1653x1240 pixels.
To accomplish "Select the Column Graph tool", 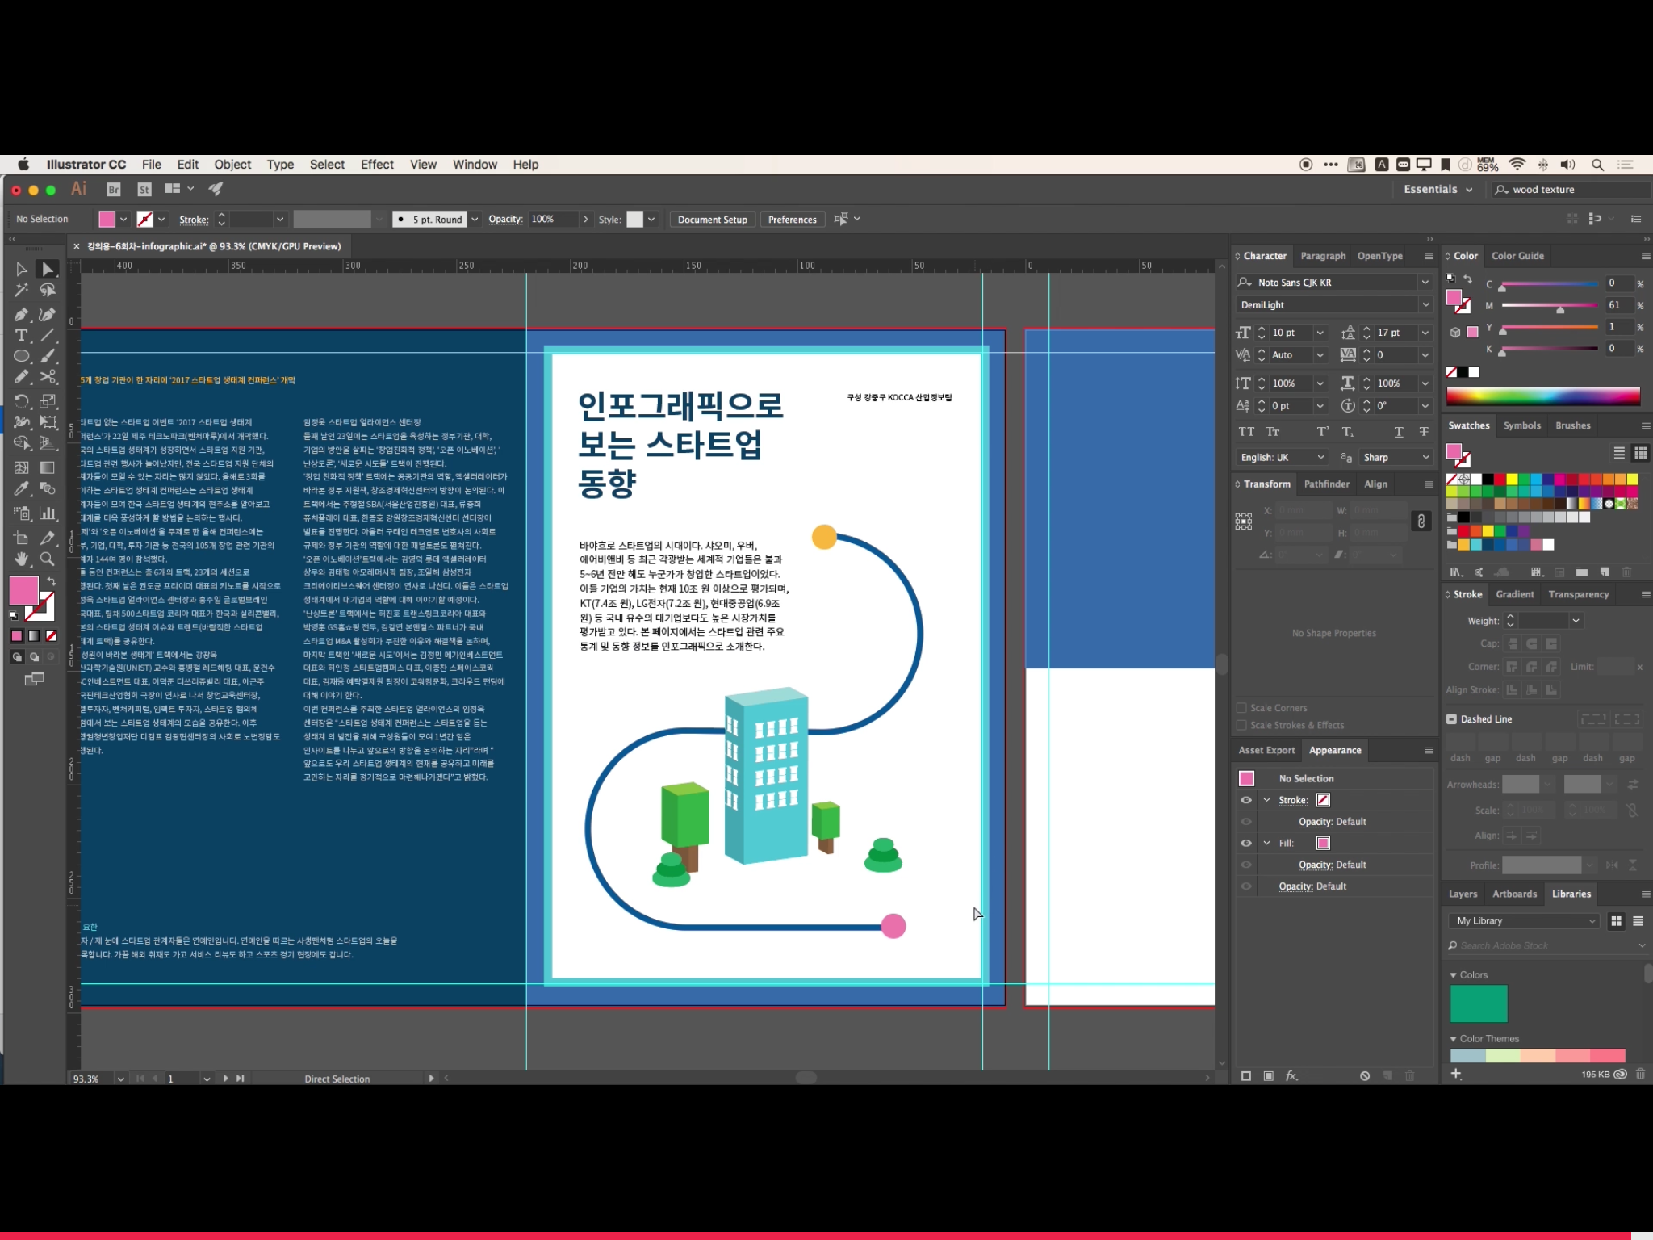I will 48,513.
